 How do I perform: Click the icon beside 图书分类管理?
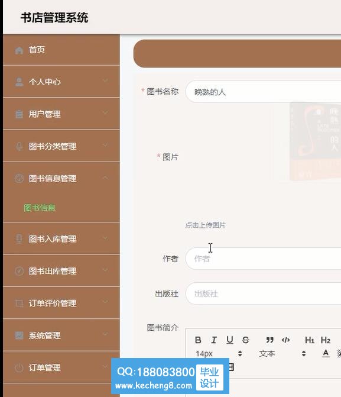click(x=19, y=146)
